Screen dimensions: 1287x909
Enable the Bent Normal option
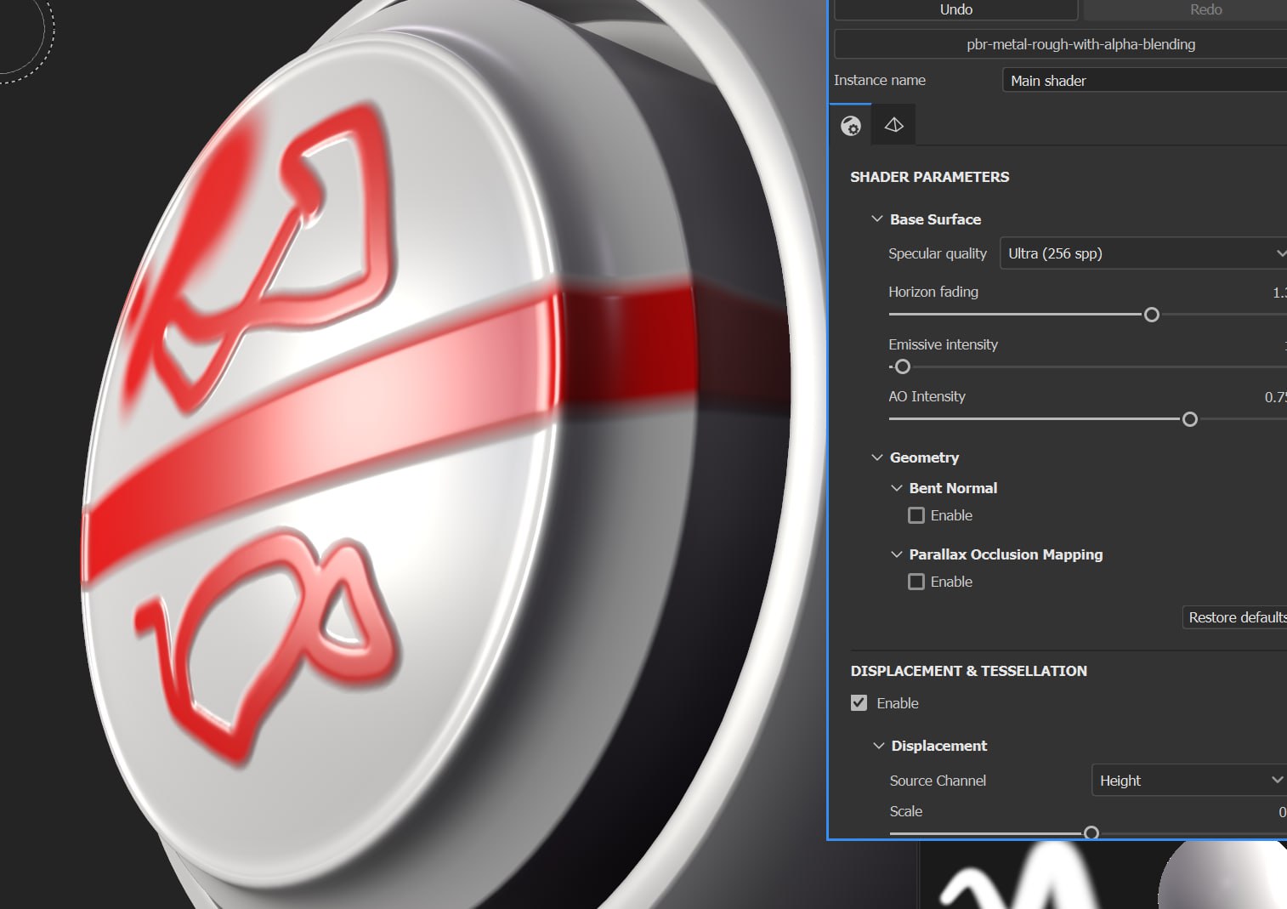point(916,514)
